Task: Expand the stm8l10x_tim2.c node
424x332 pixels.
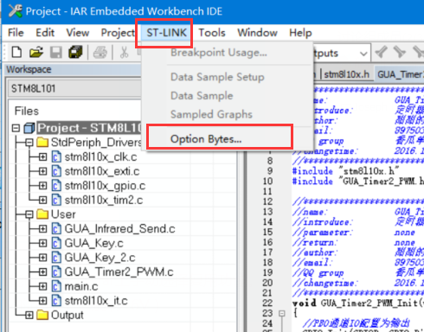Action: [42, 200]
